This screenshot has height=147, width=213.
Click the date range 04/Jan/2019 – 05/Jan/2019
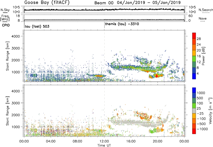pyautogui.click(x=149, y=3)
